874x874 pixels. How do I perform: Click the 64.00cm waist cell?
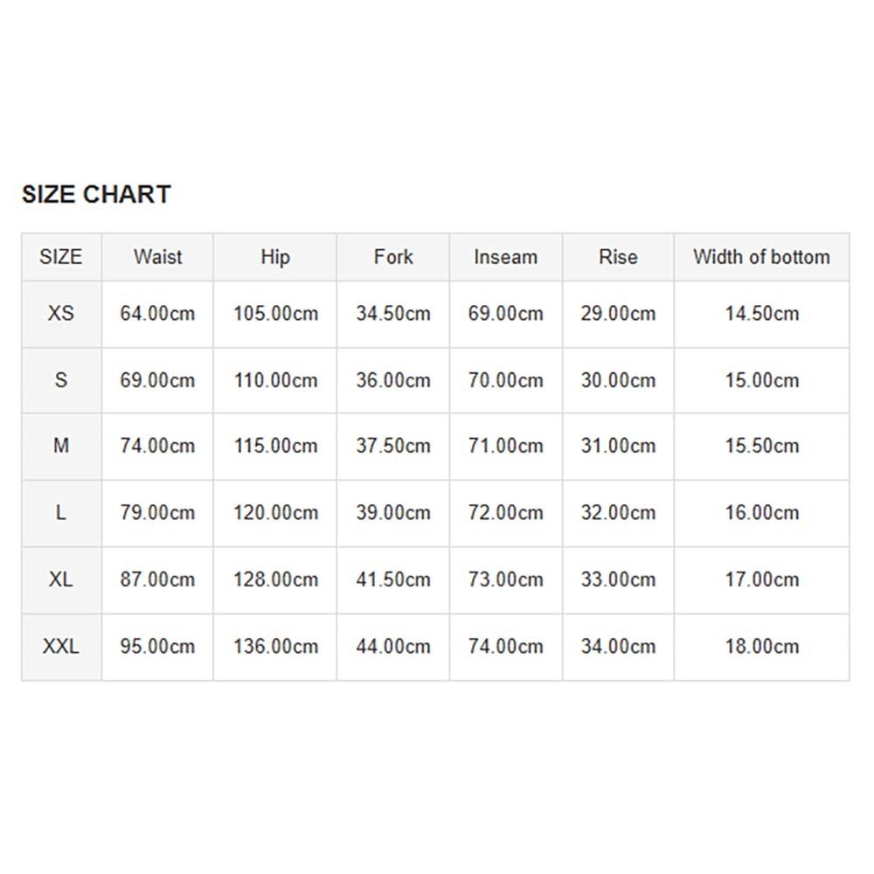point(157,313)
